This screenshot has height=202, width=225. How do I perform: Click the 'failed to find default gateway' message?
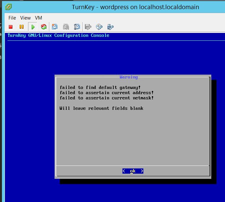pyautogui.click(x=100, y=87)
